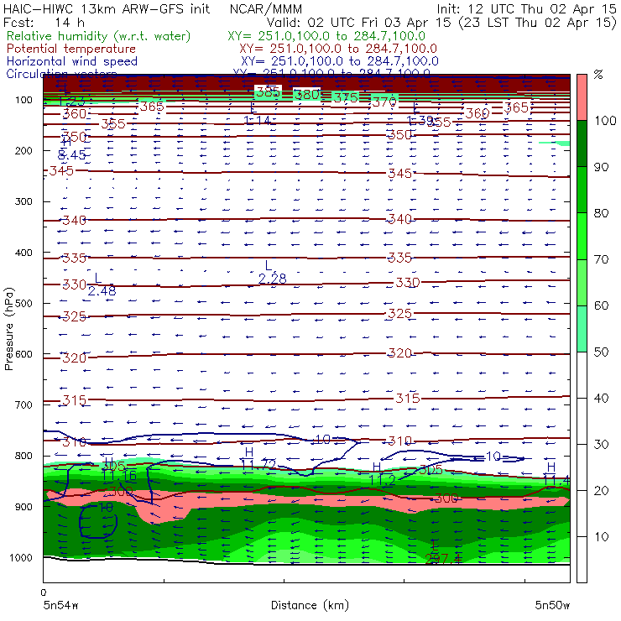Click the wind minimum value '2.48'
Viewport: 621px width, 621px height.
(x=102, y=291)
